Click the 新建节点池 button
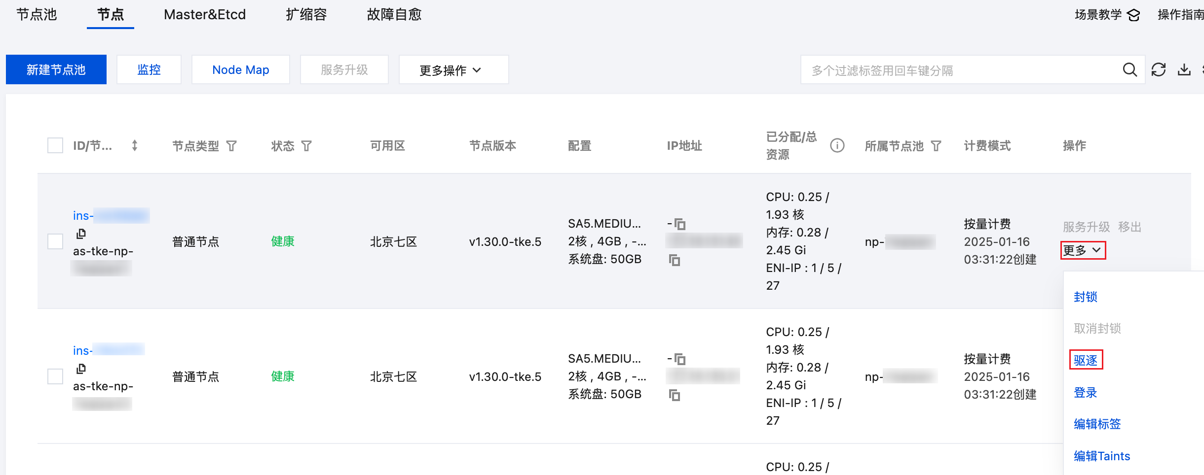This screenshot has height=475, width=1204. click(56, 70)
